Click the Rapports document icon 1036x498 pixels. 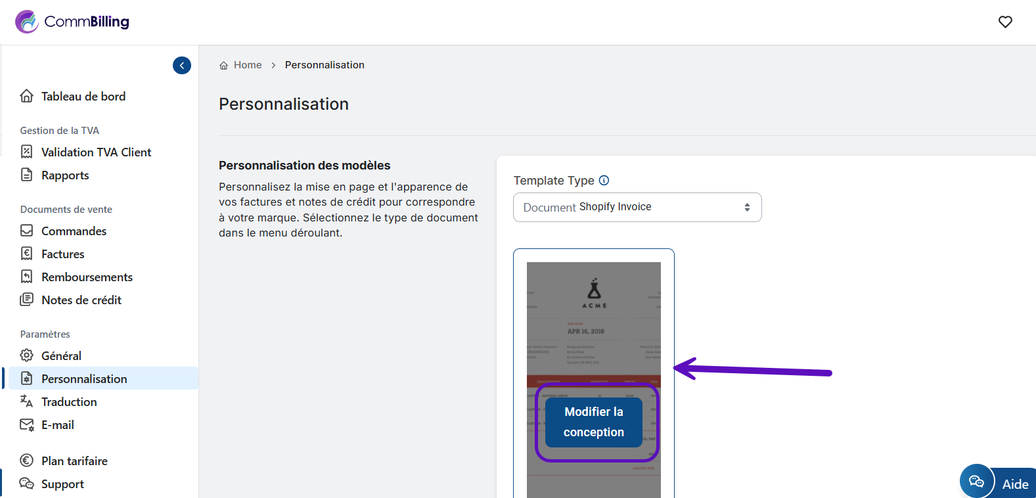(27, 175)
